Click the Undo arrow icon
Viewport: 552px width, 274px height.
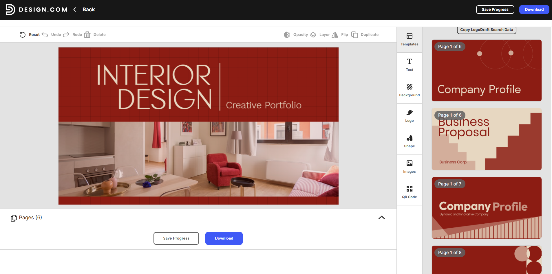pos(45,35)
